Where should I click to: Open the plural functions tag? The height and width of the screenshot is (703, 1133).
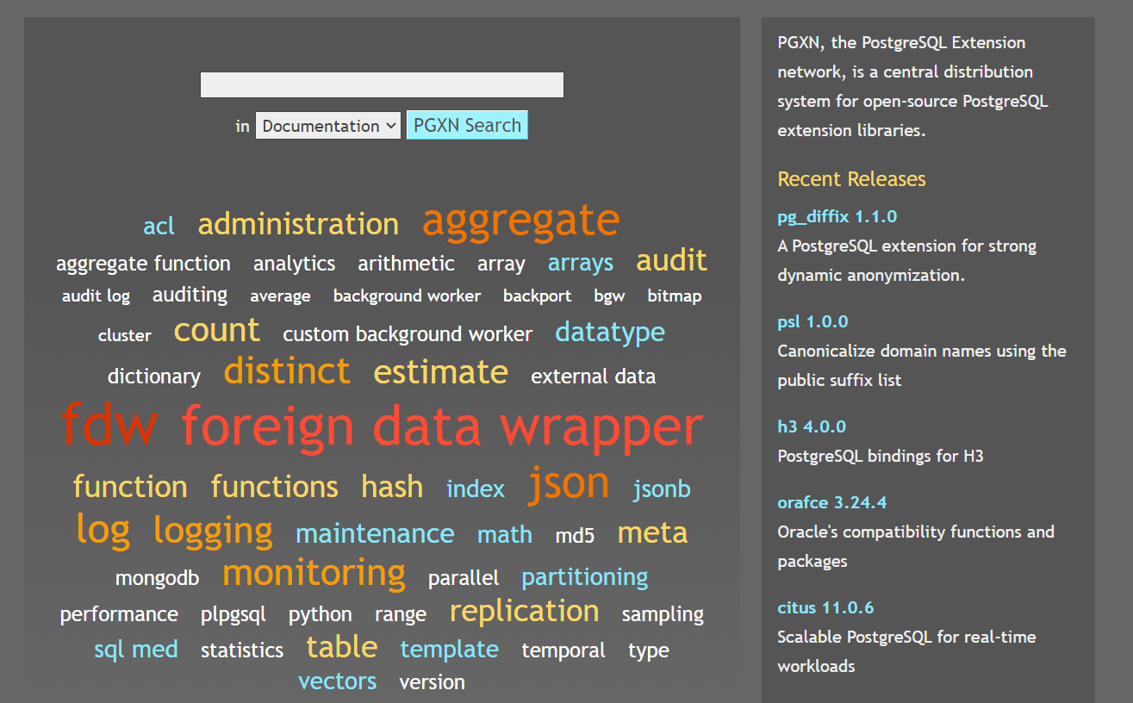click(x=274, y=487)
